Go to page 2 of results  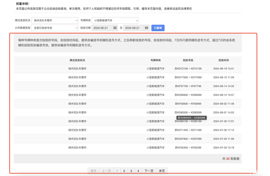click(124, 171)
